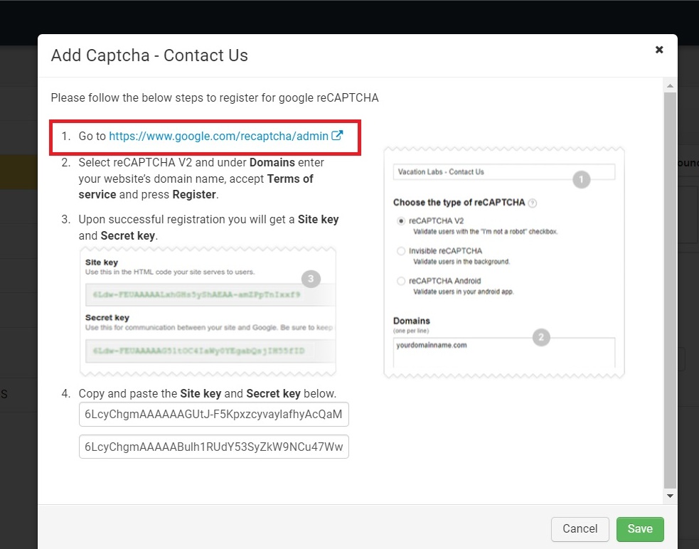Click the numbered badge 3 beside Site key example
This screenshot has height=549, width=699.
pos(310,278)
